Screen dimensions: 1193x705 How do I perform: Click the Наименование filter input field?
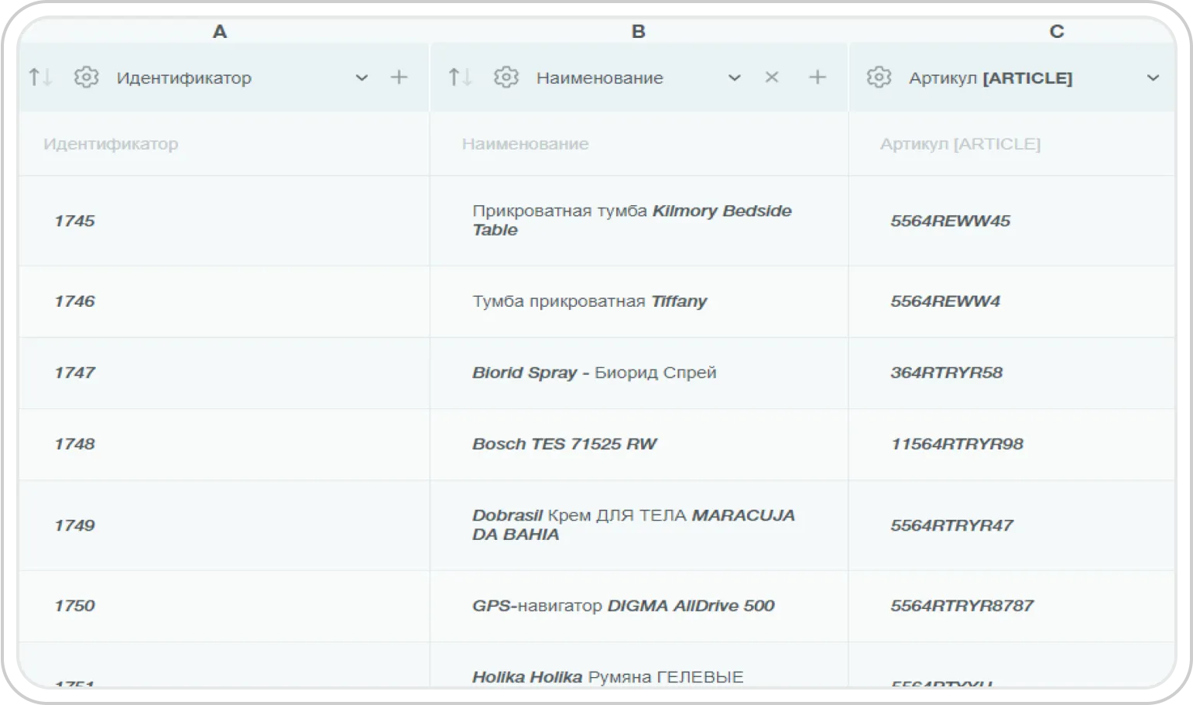(638, 144)
